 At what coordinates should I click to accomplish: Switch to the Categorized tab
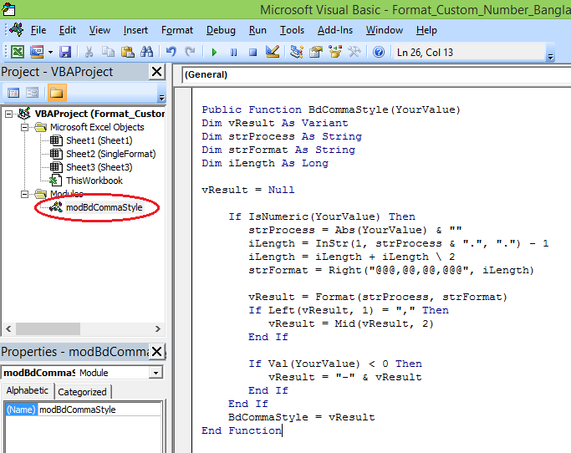82,391
